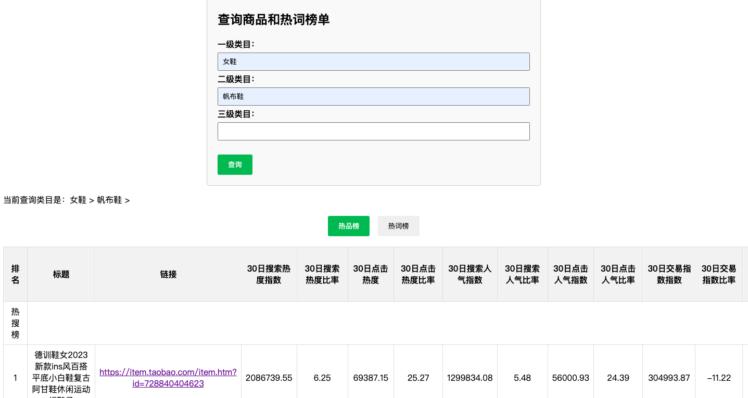Click the 30日点击人气指数 column header

pyautogui.click(x=570, y=274)
